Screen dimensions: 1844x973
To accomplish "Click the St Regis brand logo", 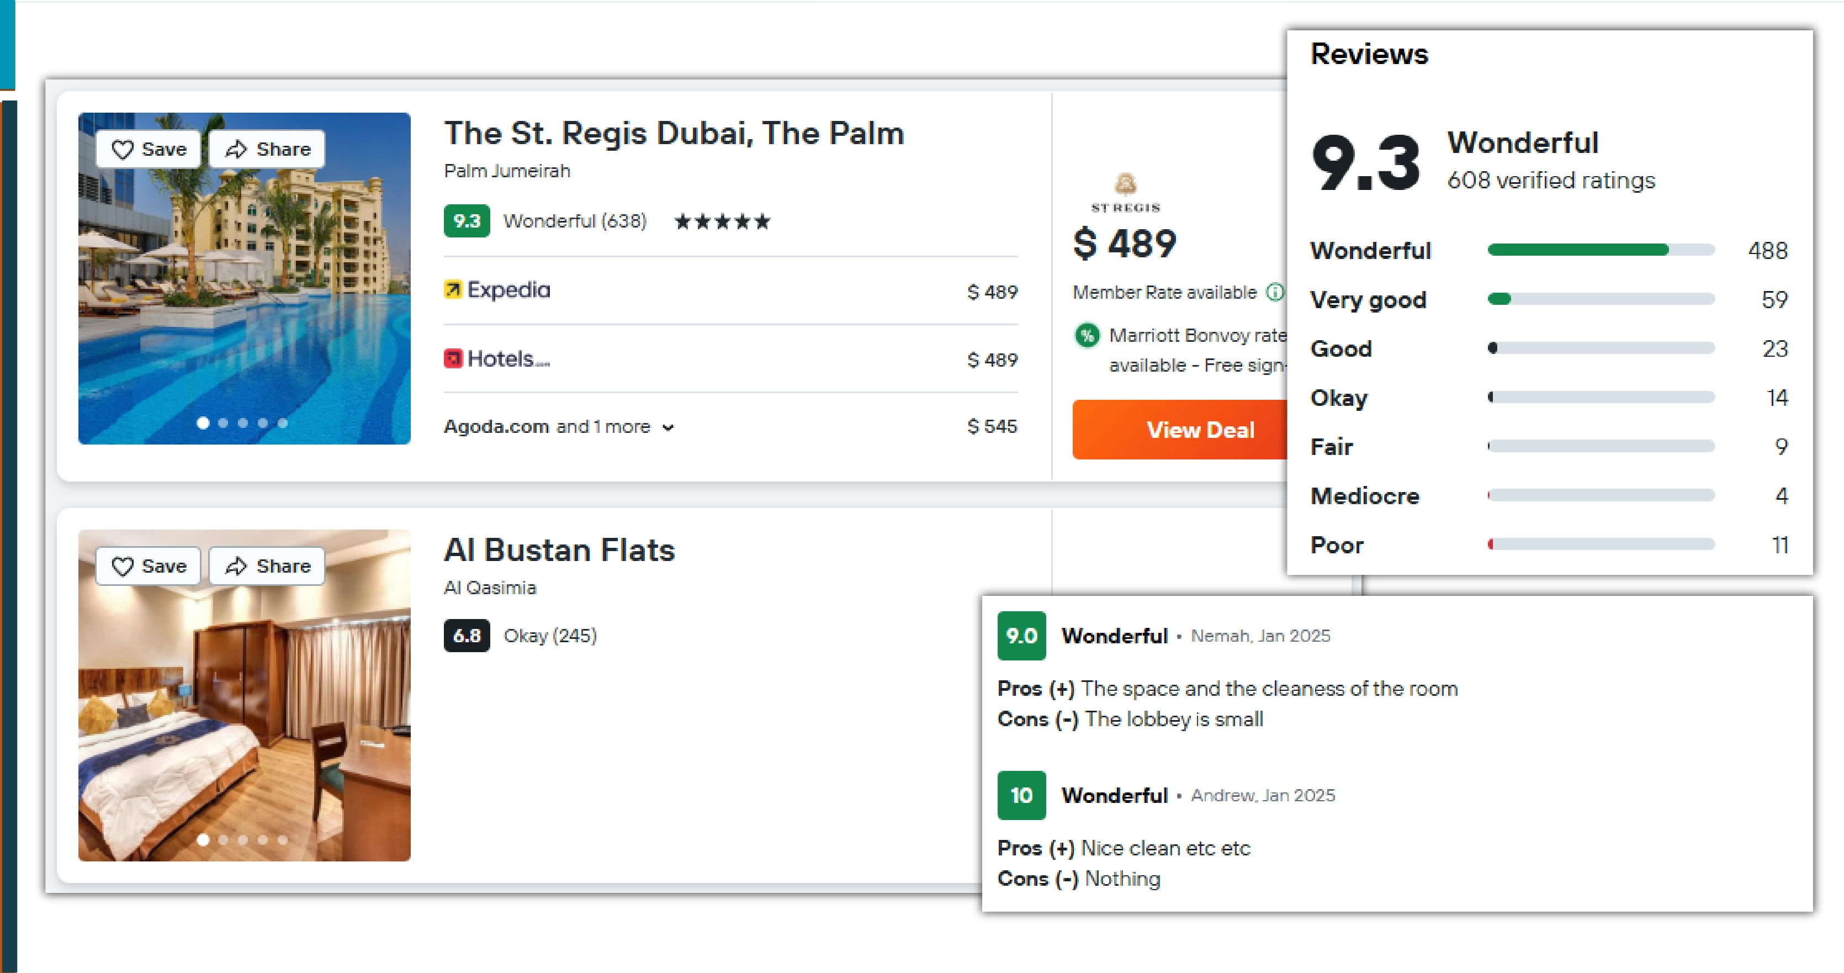I will [x=1125, y=190].
